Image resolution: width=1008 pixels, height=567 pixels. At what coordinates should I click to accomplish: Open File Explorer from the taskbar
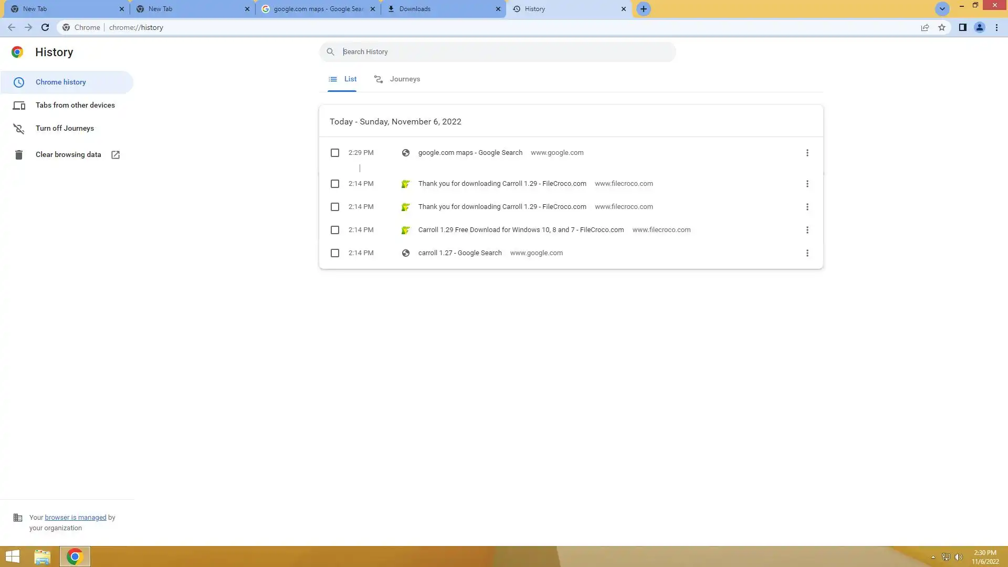[x=43, y=556]
